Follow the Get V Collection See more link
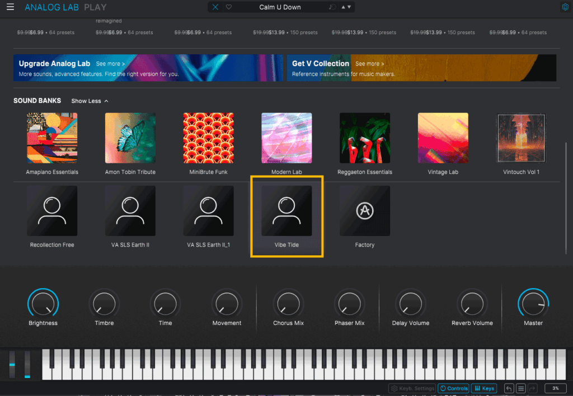 (x=369, y=64)
